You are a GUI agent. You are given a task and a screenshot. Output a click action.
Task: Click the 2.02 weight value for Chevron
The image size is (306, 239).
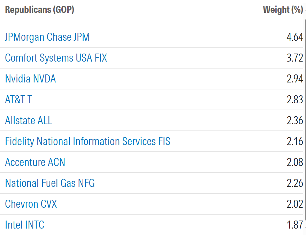(x=295, y=204)
